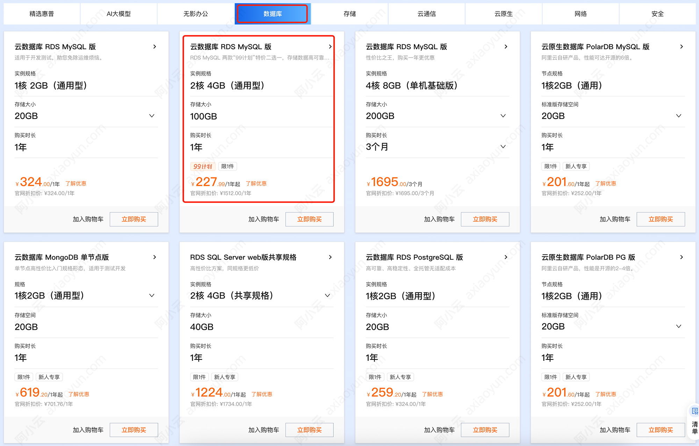Click 了解优惠 next to ¥324.00 price
The width and height of the screenshot is (699, 446).
[76, 184]
